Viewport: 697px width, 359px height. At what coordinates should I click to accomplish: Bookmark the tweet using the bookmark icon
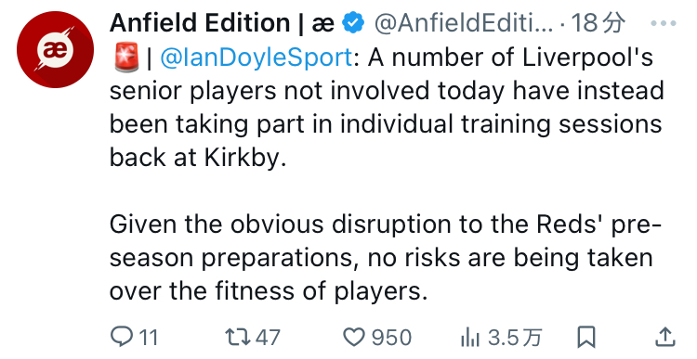[x=585, y=337]
